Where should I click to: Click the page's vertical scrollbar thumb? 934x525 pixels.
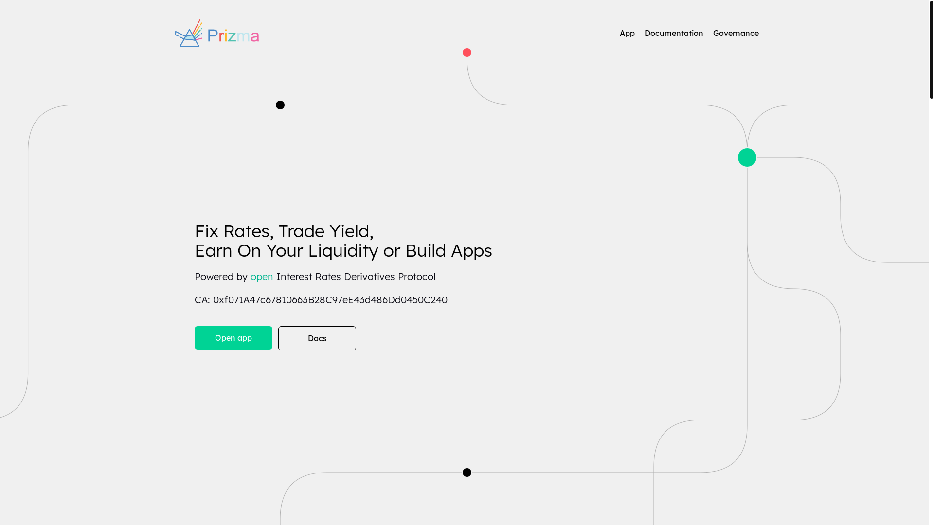tap(932, 49)
